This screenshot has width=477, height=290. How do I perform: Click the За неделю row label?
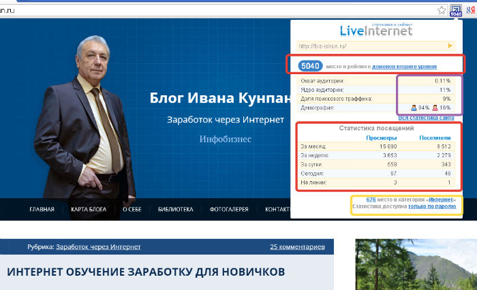coord(315,155)
